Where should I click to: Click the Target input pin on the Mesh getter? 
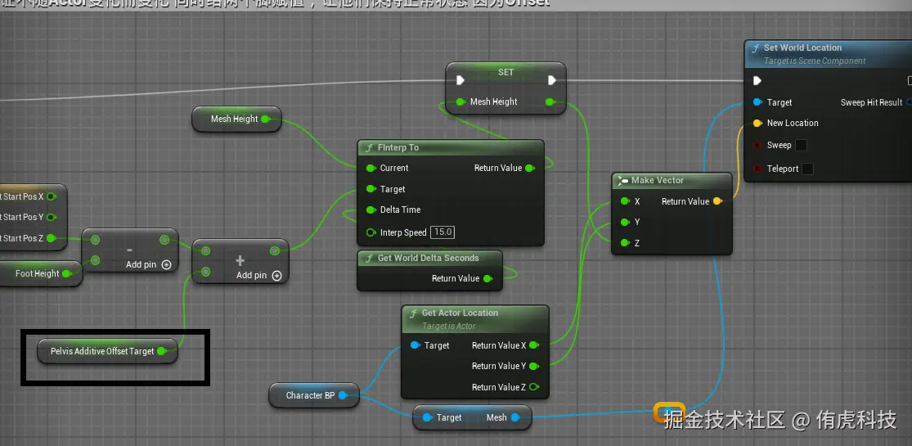(428, 417)
